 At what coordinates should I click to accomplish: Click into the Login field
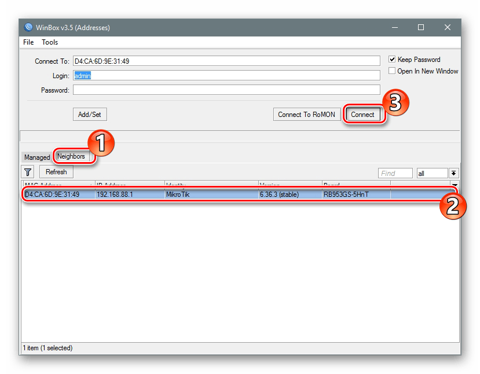[226, 76]
